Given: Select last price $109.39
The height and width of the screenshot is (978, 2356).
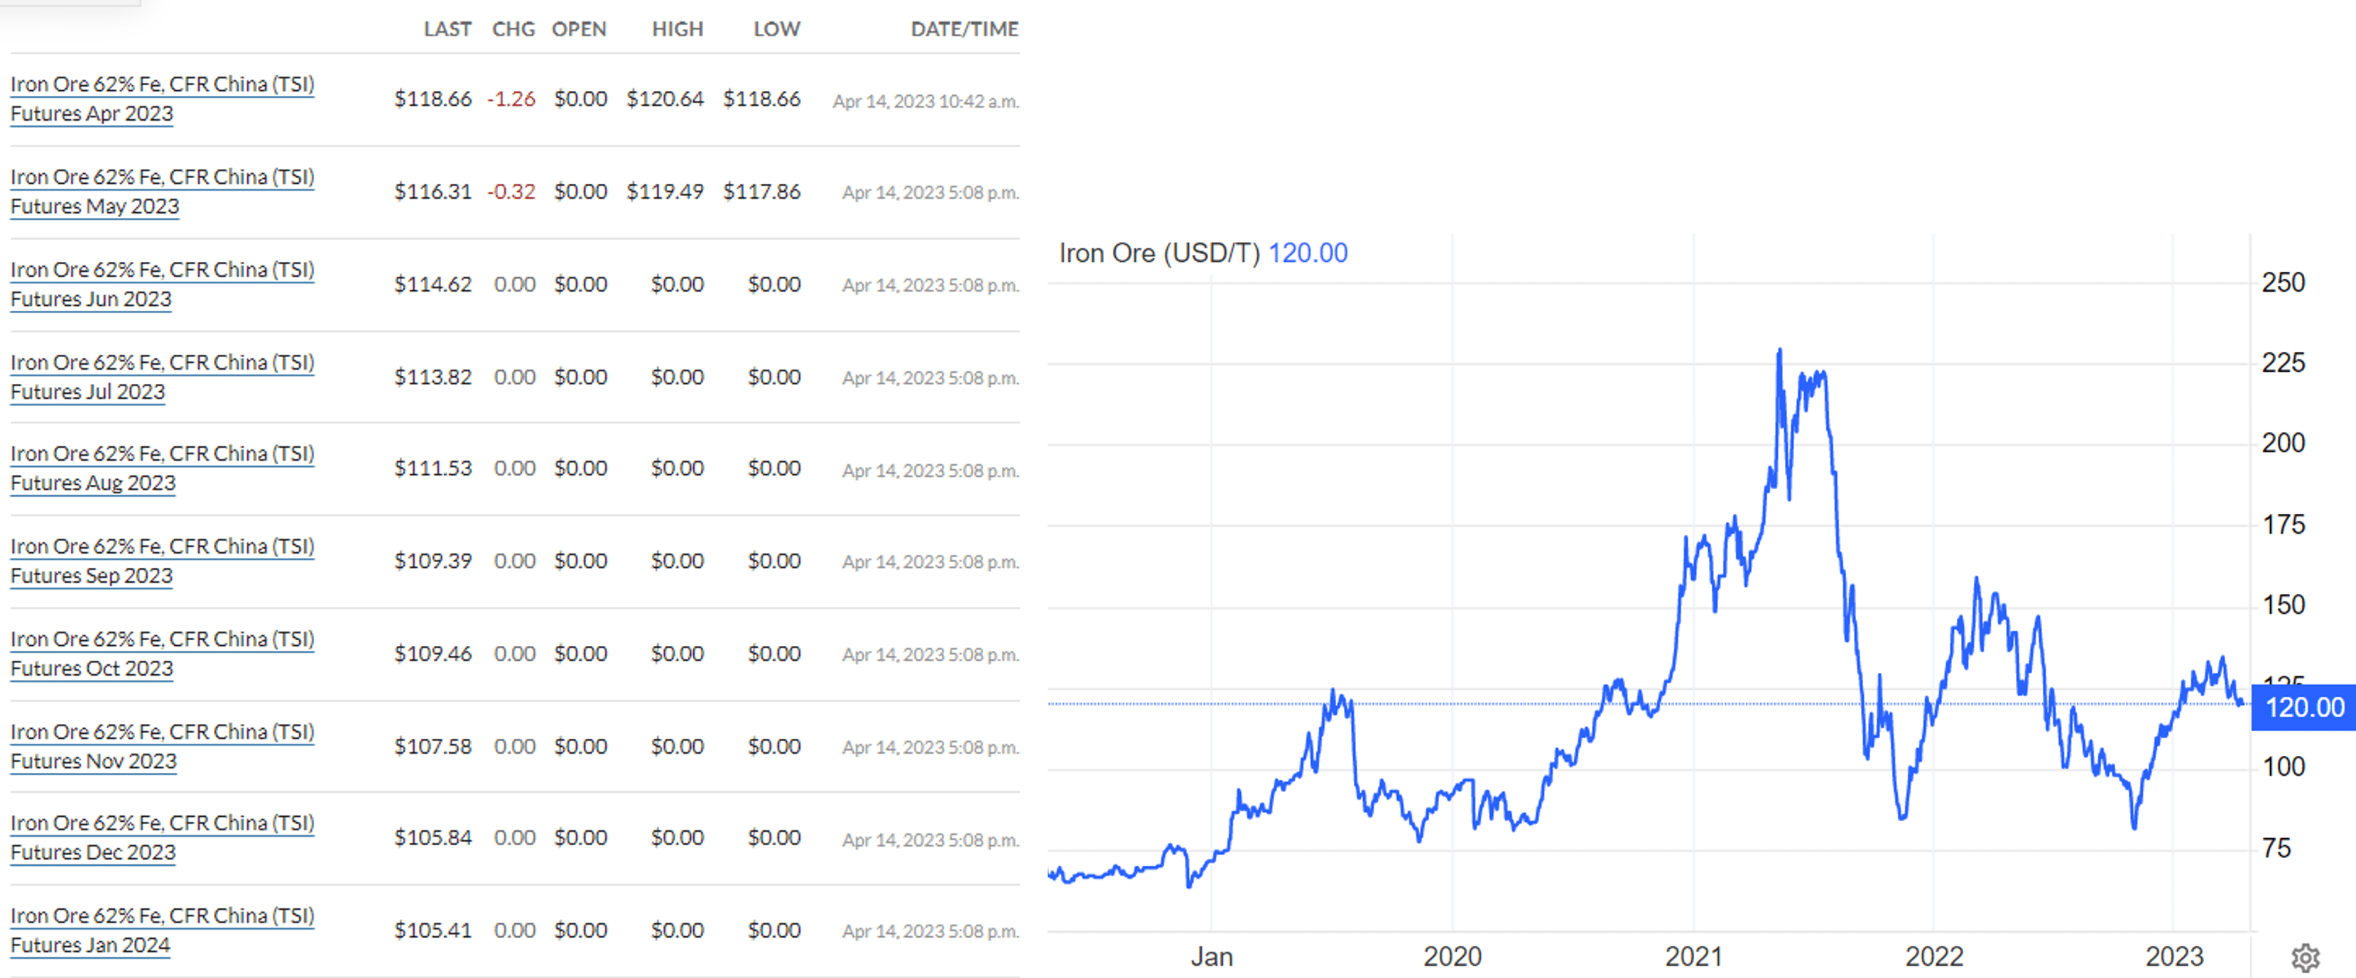Looking at the screenshot, I should (x=433, y=560).
